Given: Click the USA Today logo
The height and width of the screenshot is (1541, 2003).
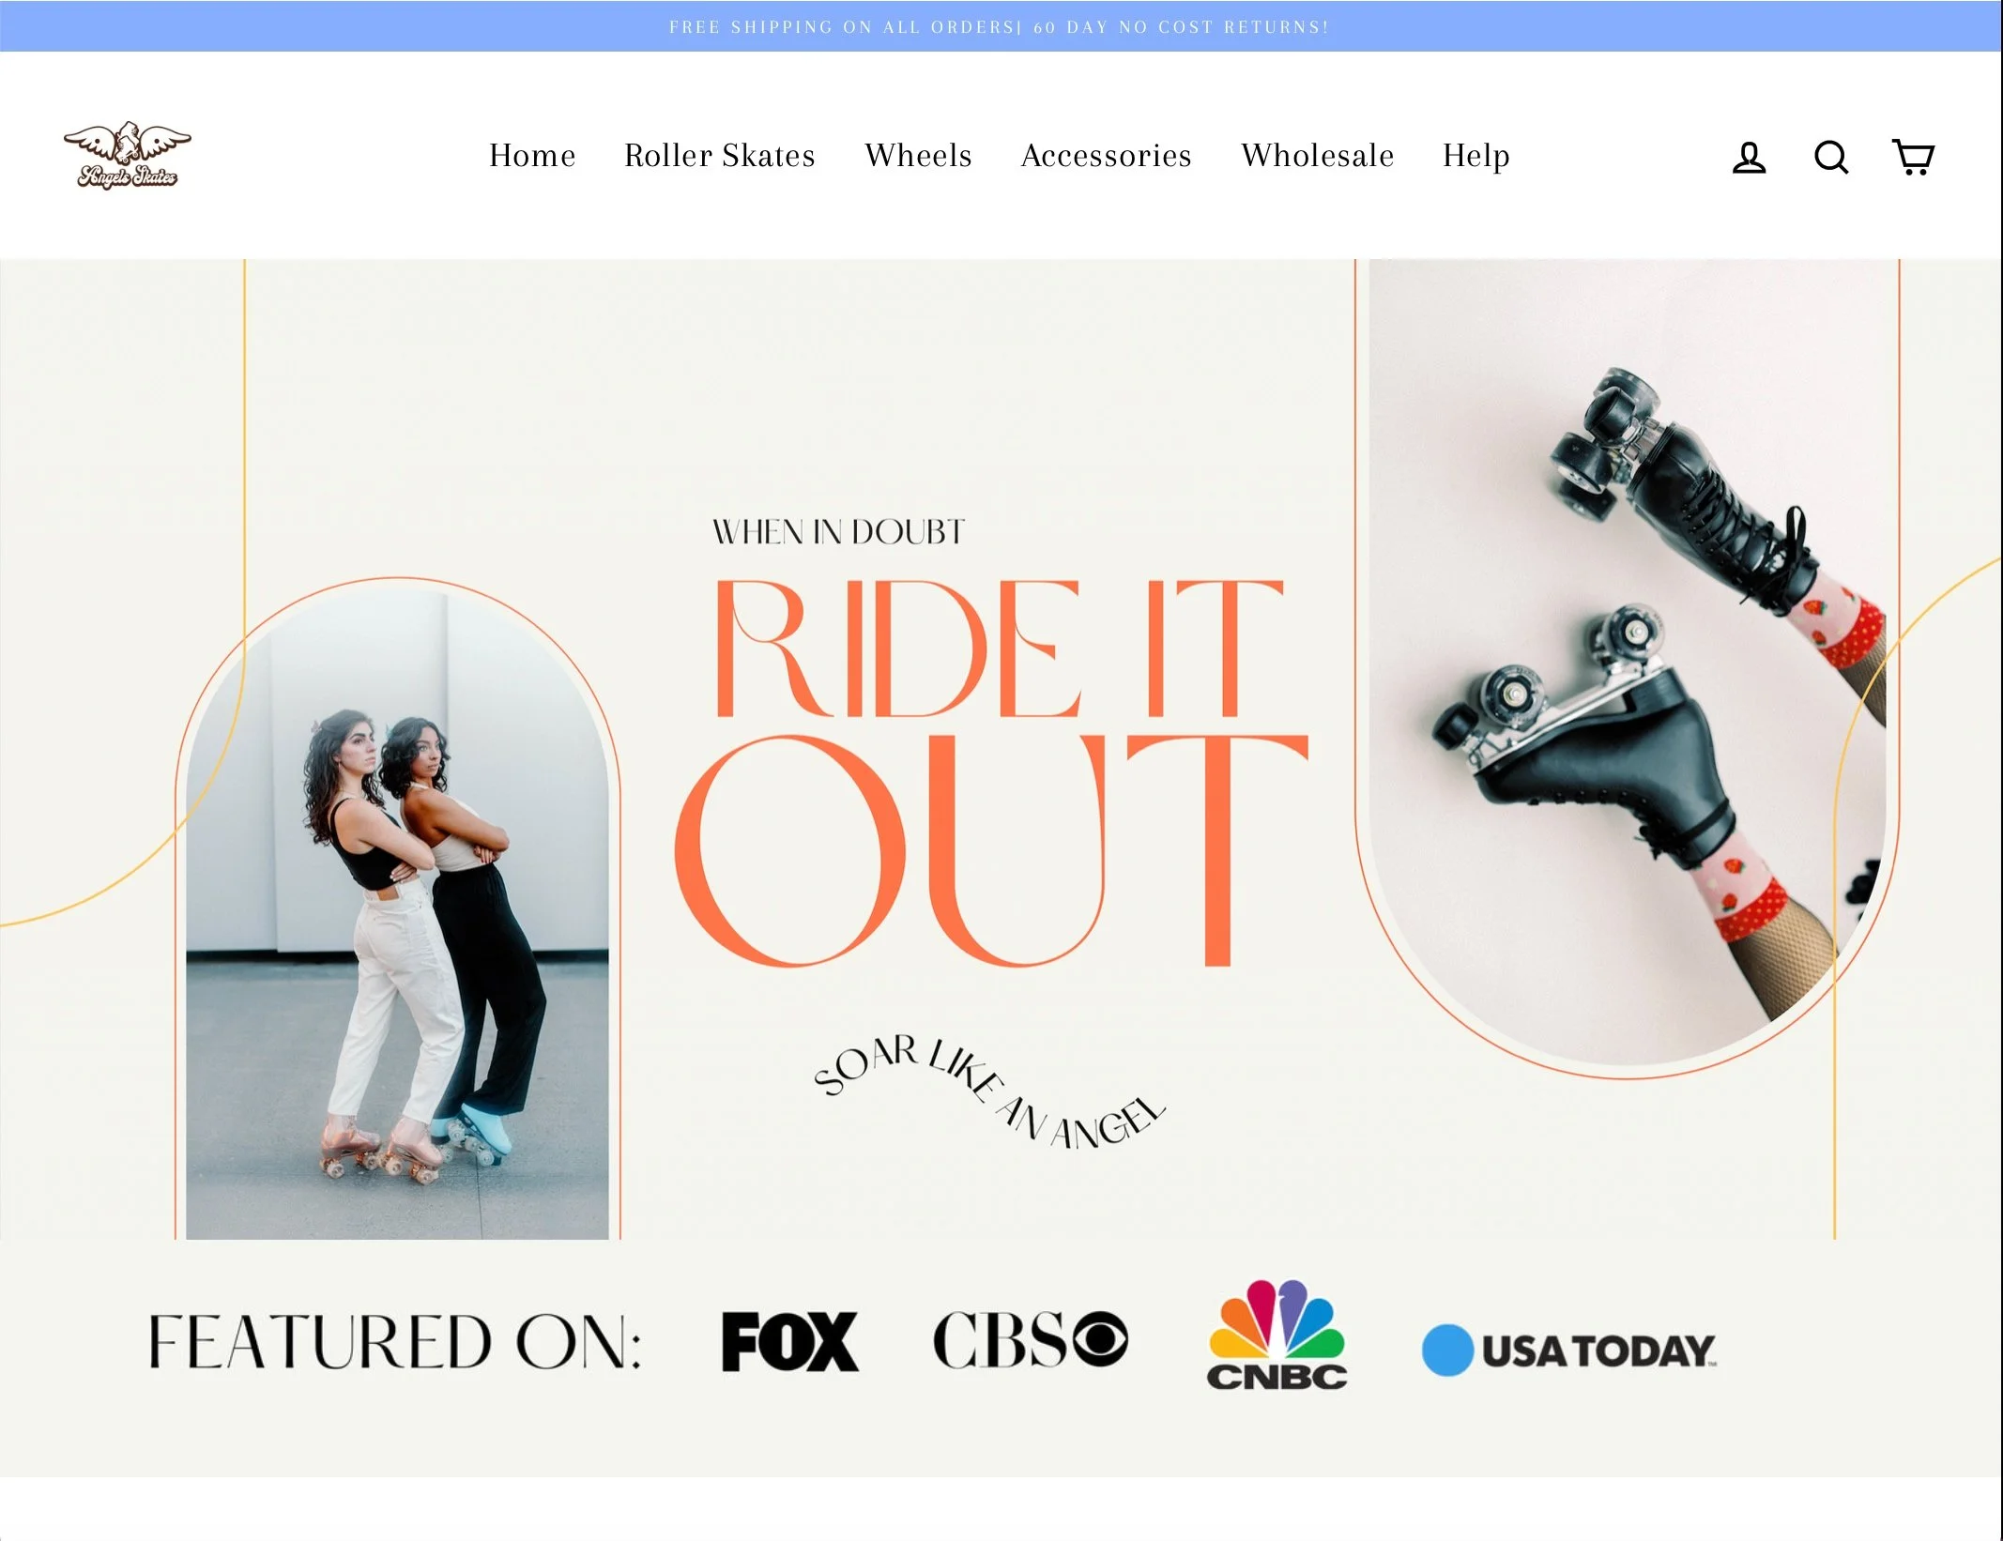Looking at the screenshot, I should point(1569,1350).
